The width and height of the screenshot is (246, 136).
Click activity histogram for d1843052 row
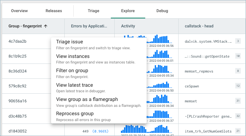(146, 129)
